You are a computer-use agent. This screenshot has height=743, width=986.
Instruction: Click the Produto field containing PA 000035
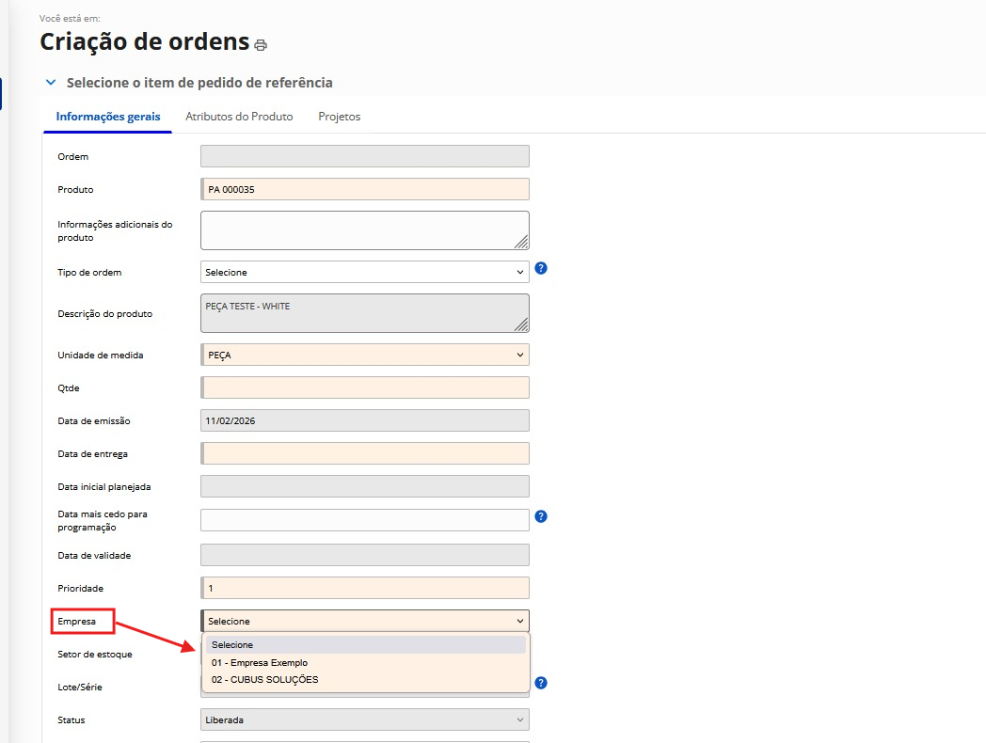[365, 189]
